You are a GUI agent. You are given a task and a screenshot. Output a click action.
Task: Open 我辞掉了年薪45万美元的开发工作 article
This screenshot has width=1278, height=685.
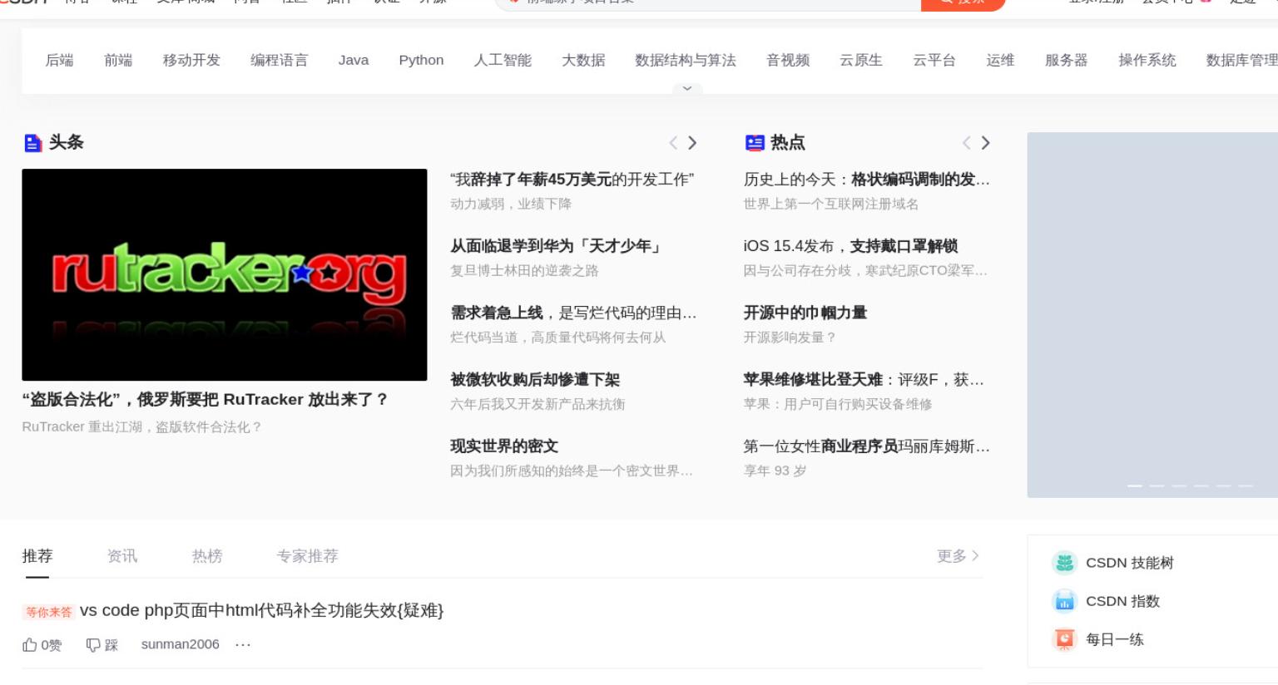pos(572,180)
